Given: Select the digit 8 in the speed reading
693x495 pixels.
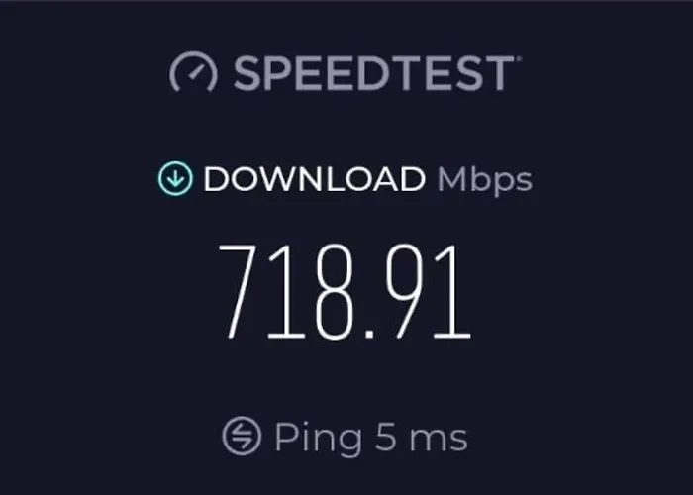Looking at the screenshot, I should [336, 292].
